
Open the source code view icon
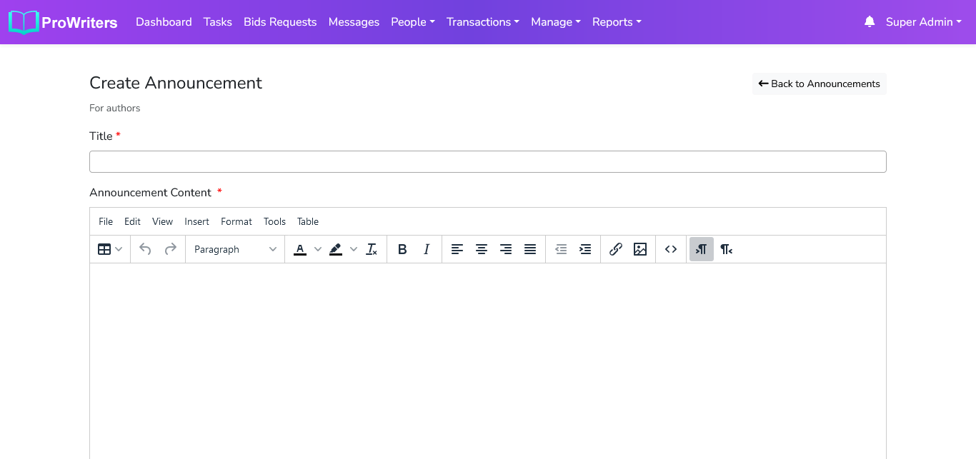point(671,249)
